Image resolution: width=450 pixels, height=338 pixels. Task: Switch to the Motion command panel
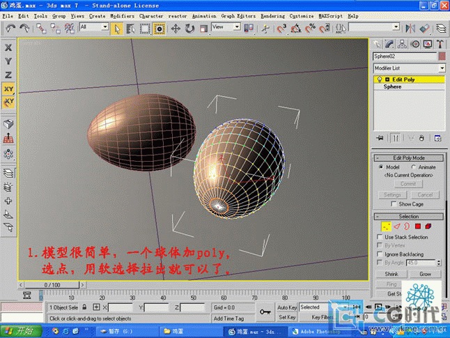[415, 44]
